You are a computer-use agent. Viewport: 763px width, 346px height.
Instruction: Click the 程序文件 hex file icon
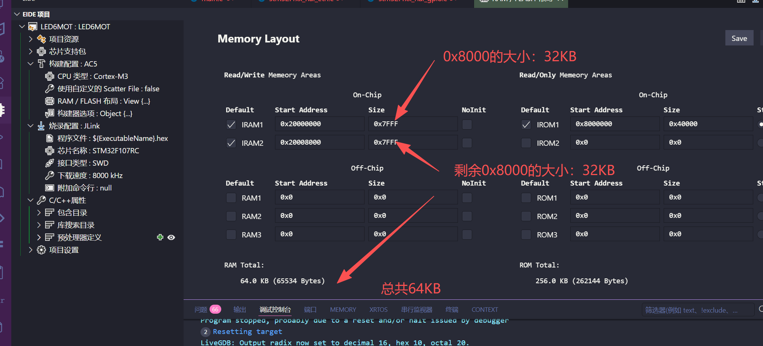click(50, 138)
